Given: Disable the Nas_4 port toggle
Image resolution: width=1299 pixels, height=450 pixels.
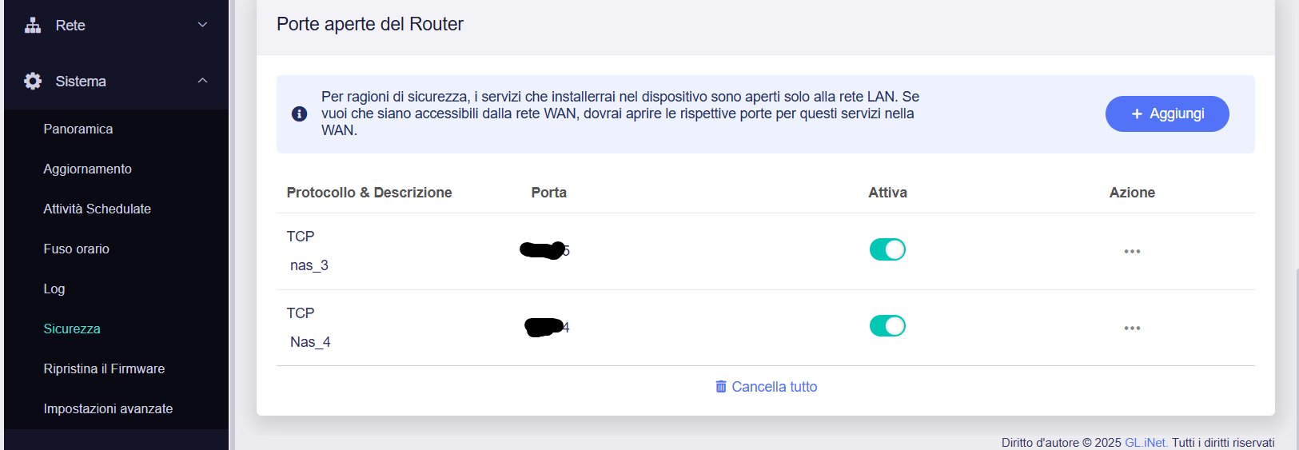Looking at the screenshot, I should 887,326.
